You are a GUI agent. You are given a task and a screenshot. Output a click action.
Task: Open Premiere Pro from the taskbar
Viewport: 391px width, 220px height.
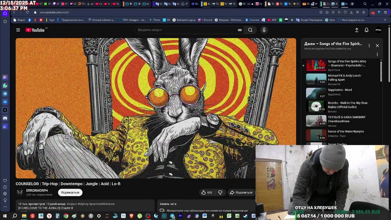180,216
